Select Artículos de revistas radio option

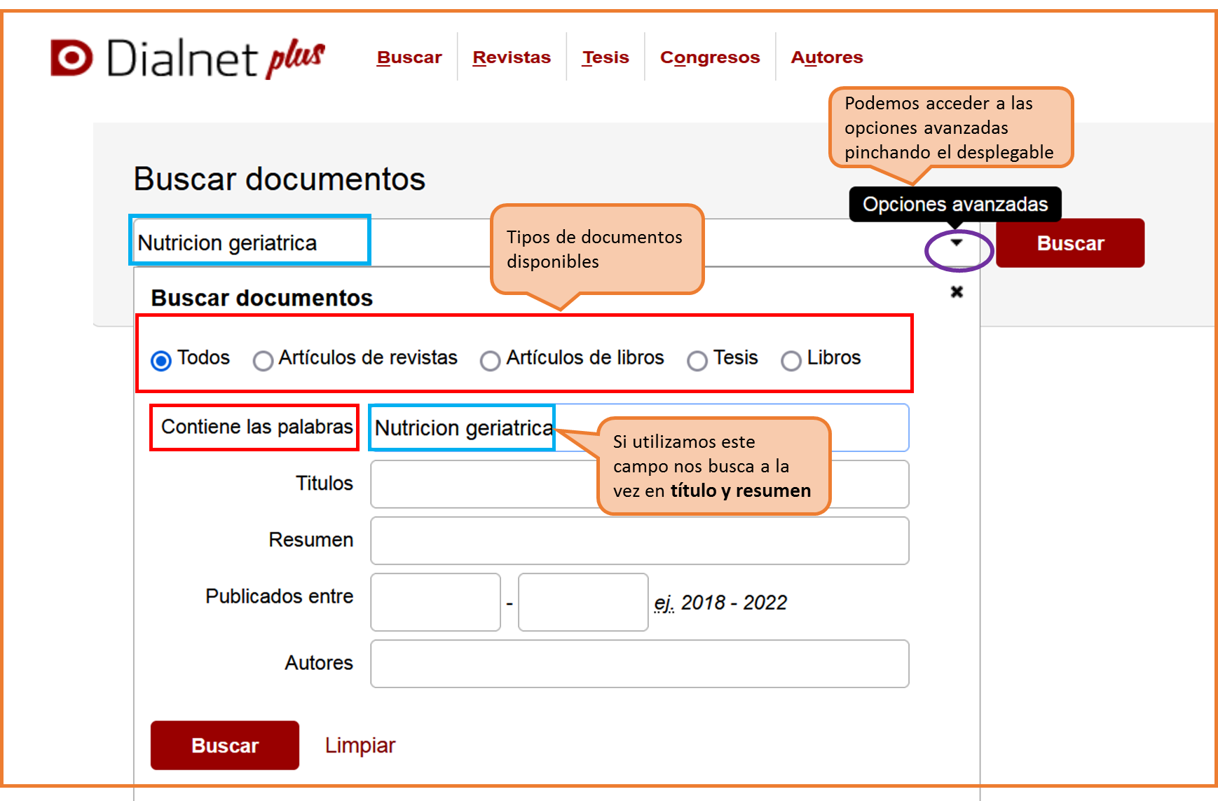tap(263, 360)
